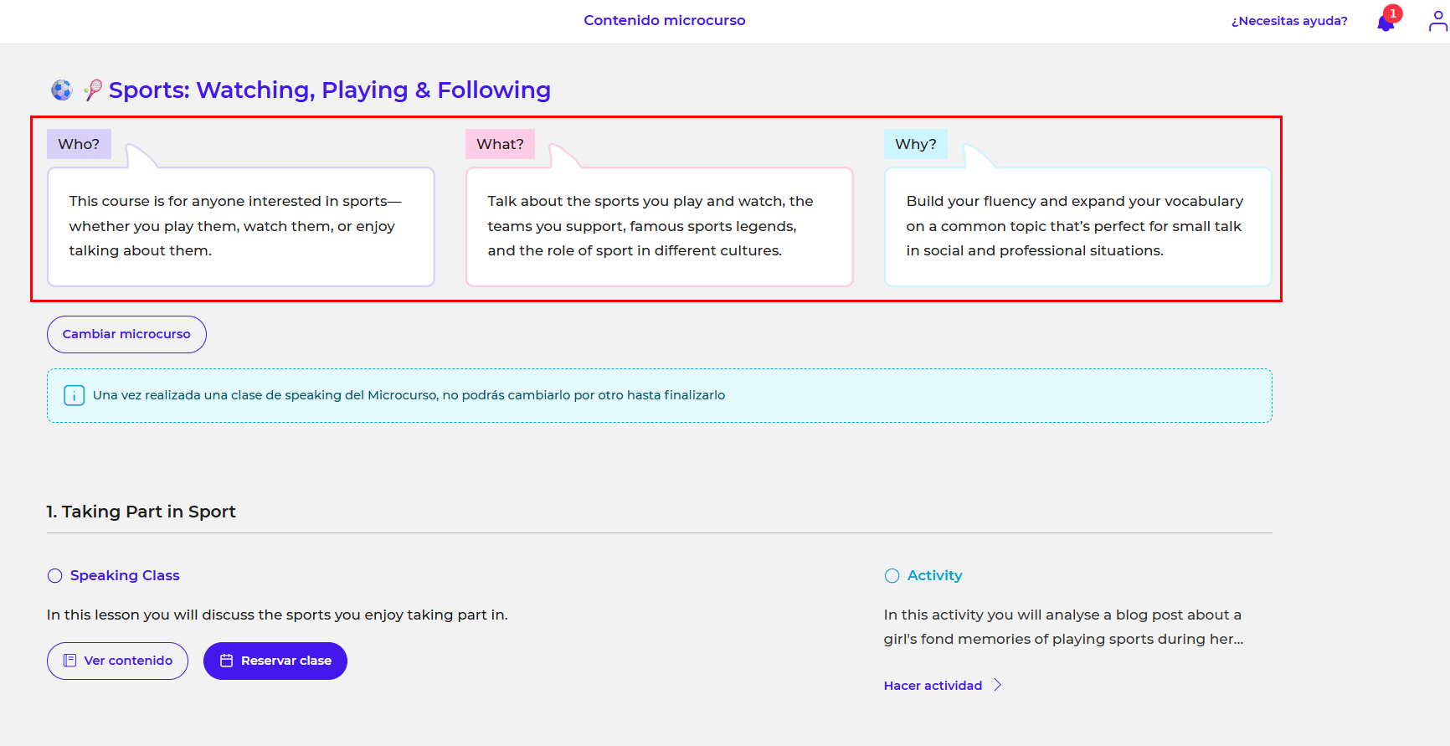Click the book icon on Ver contenido

coord(70,661)
